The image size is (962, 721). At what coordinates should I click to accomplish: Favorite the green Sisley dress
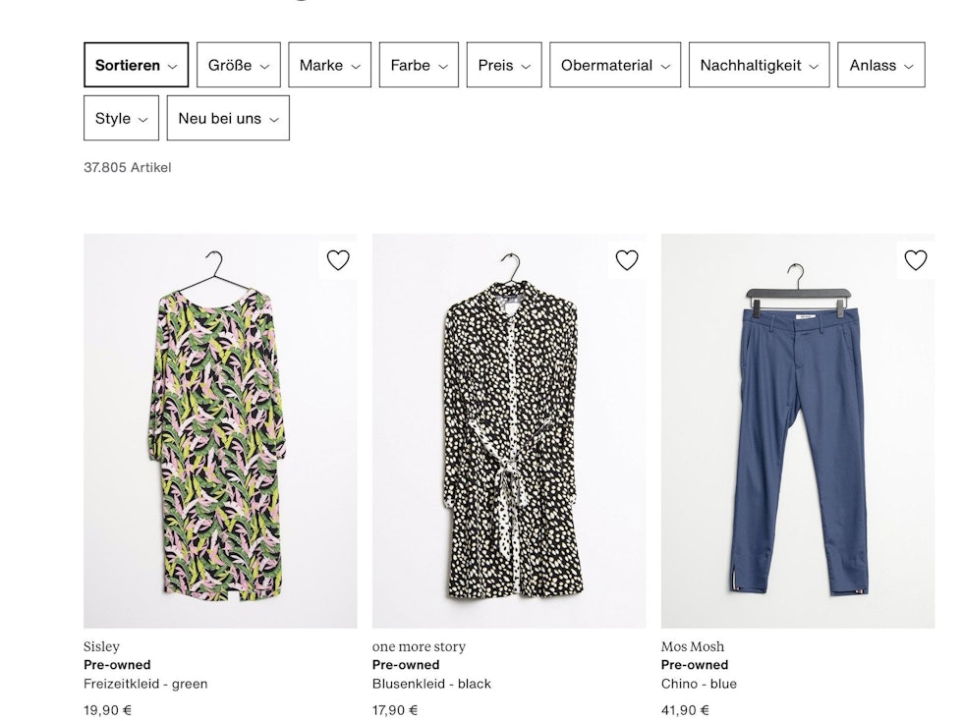click(339, 259)
